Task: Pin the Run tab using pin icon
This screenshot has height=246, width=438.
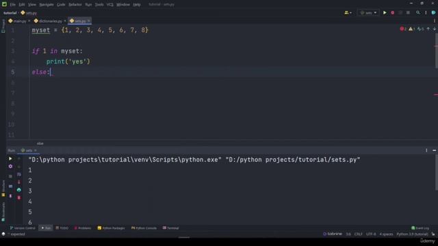Action: pos(10,196)
